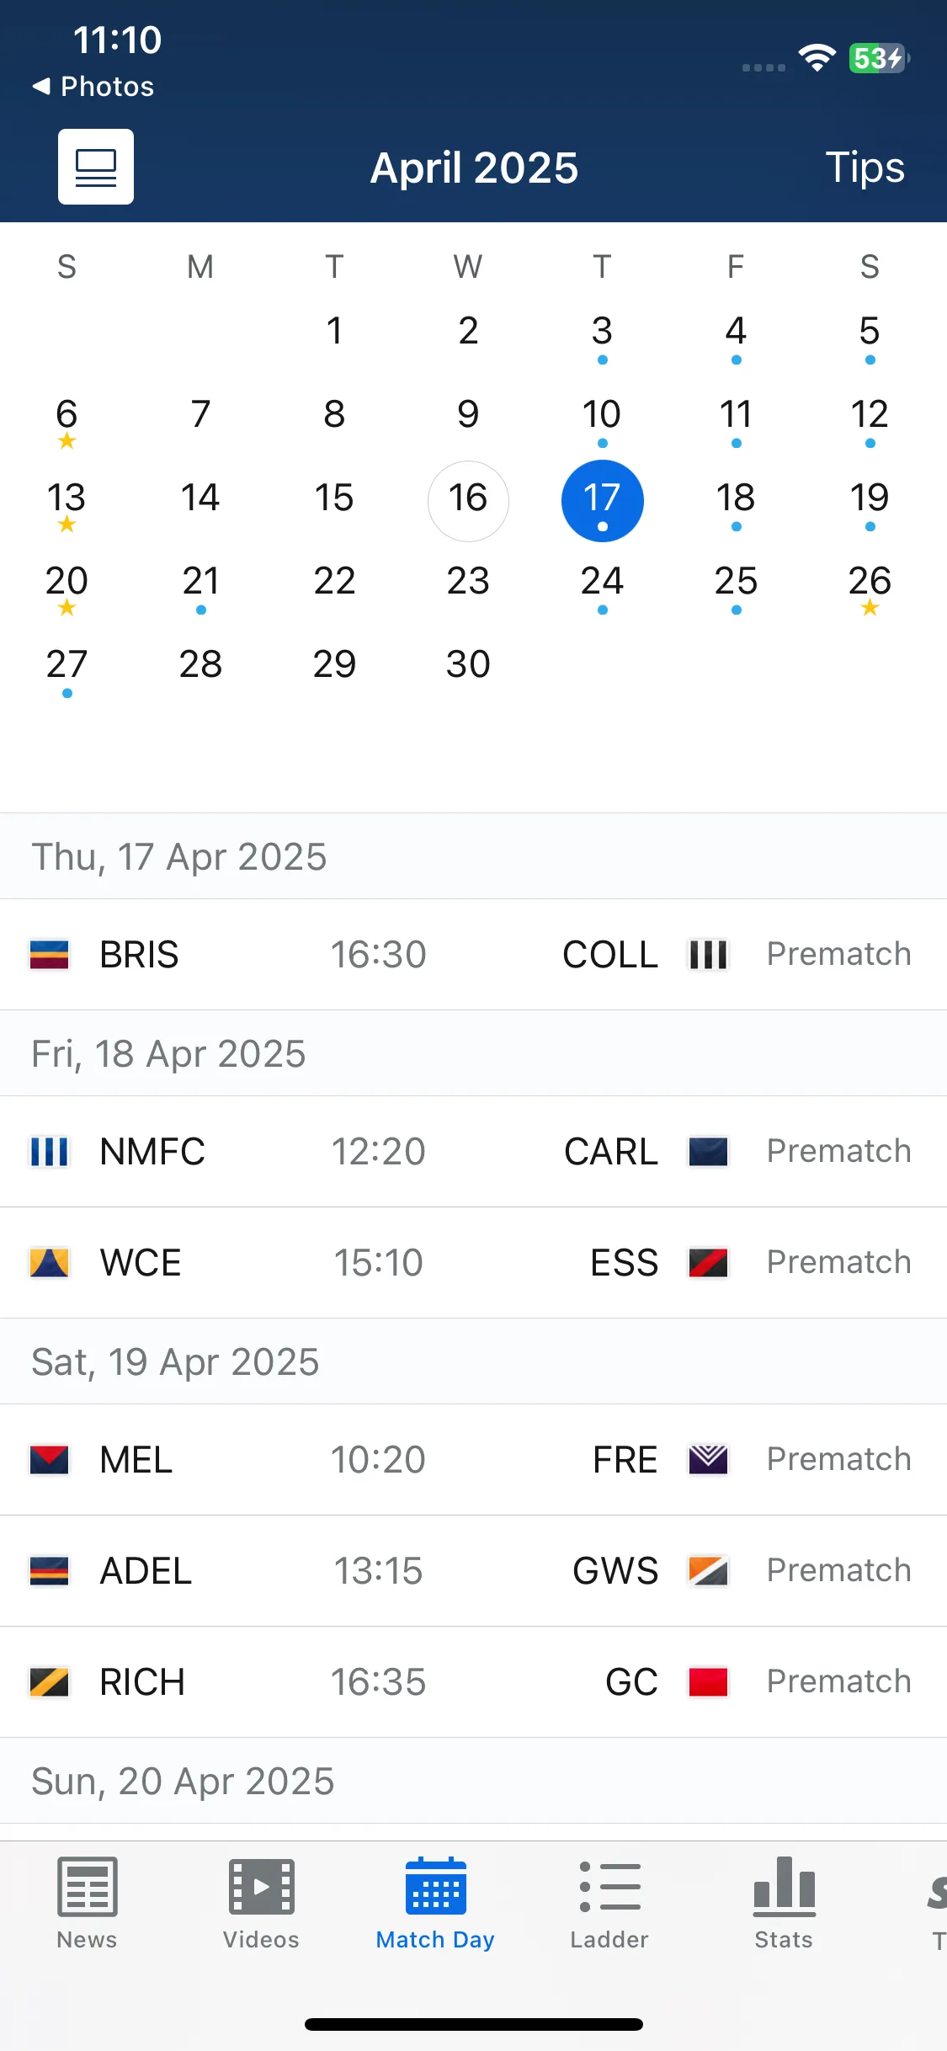Screen dimensions: 947x2051
Task: Choose starred date April 26
Action: click(x=870, y=586)
